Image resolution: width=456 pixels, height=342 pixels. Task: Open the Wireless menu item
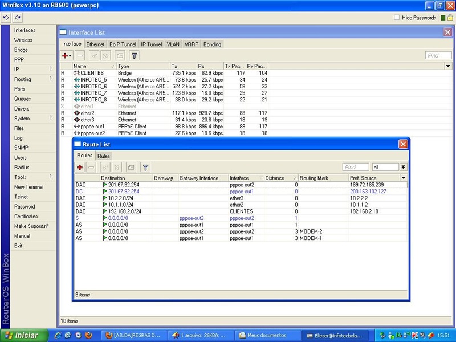pyautogui.click(x=34, y=40)
